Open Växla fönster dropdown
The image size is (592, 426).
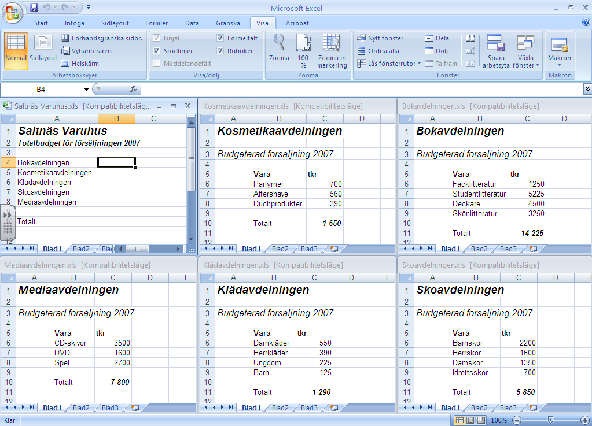(525, 51)
